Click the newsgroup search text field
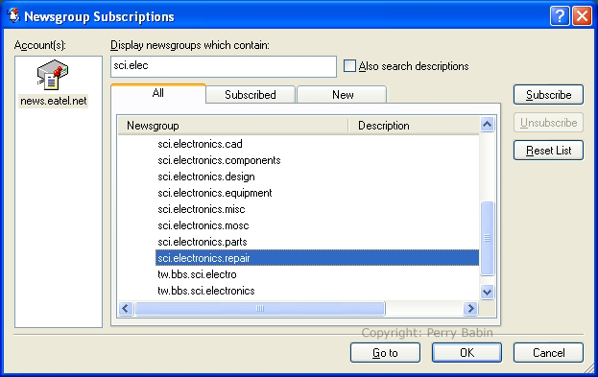 click(x=224, y=66)
